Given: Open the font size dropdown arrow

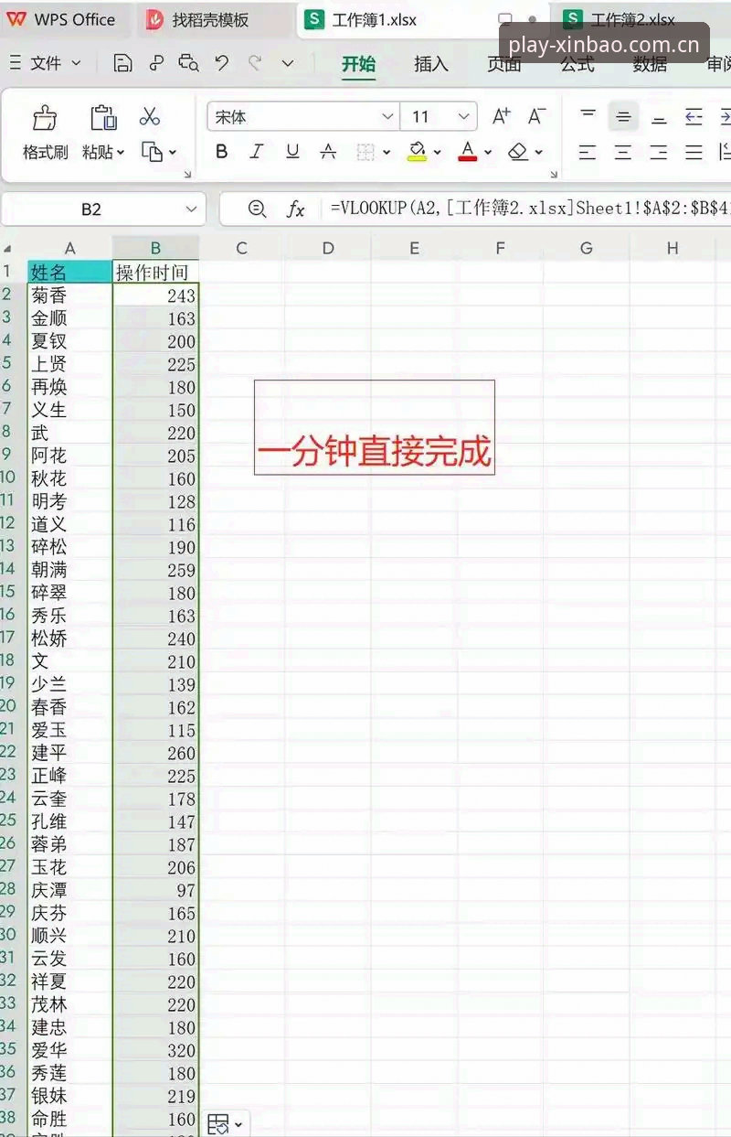Looking at the screenshot, I should point(464,117).
